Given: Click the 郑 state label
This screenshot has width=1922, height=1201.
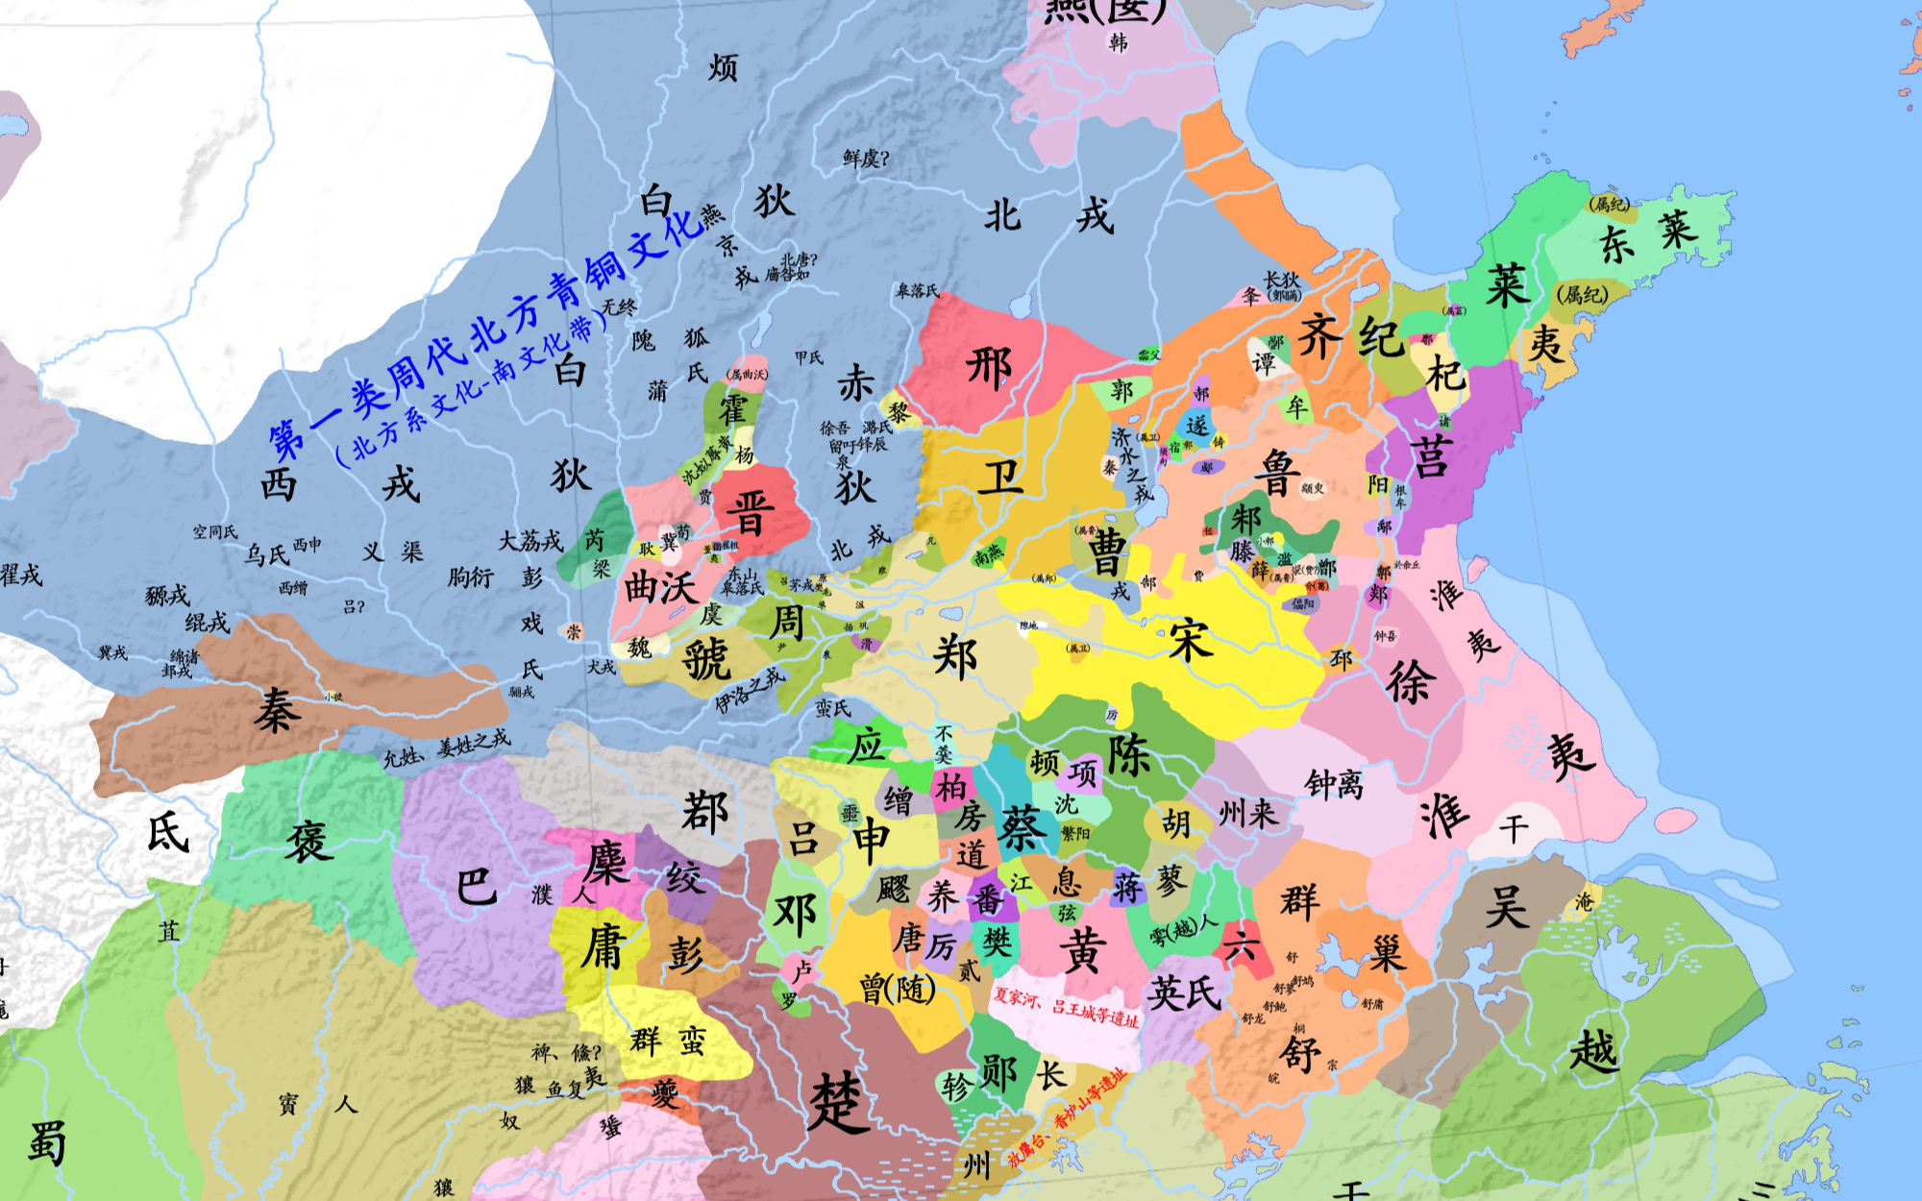Looking at the screenshot, I should (954, 658).
